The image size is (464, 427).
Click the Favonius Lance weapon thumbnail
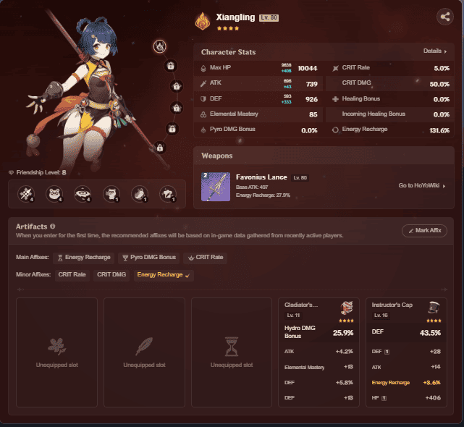pyautogui.click(x=216, y=187)
